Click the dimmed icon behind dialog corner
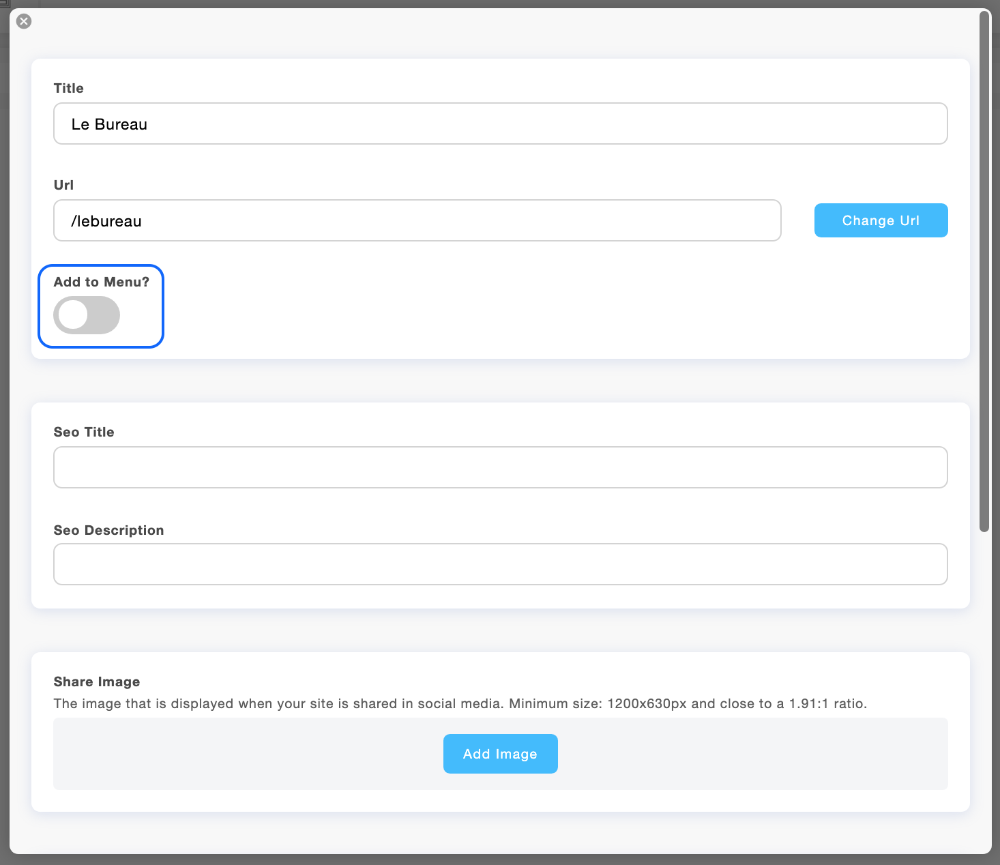 point(4,3)
